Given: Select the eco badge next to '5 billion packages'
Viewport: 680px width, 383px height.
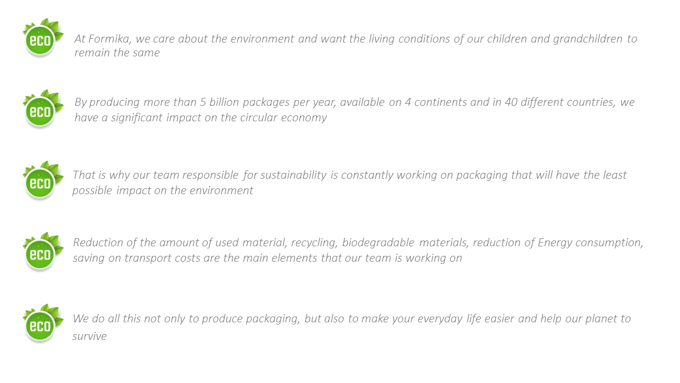Looking at the screenshot, I should click(x=40, y=110).
